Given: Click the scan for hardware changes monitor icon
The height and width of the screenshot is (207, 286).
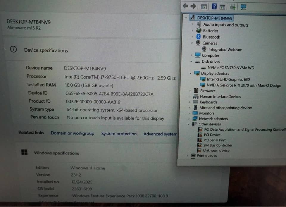Looking at the screenshot, I should [243, 7].
